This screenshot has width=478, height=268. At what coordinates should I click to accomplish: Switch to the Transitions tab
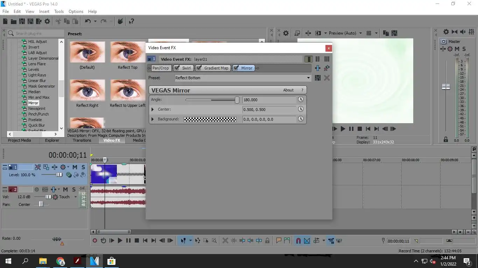point(82,140)
